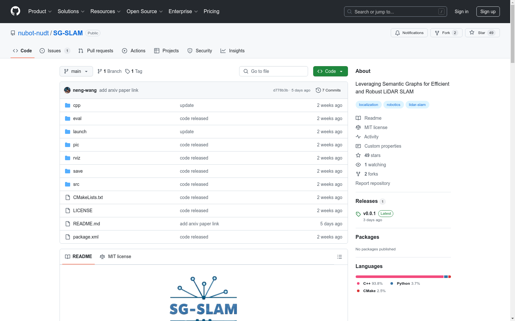Viewport: 515px width, 321px height.
Task: Click the eye icon beside 1 watching
Action: (358, 165)
